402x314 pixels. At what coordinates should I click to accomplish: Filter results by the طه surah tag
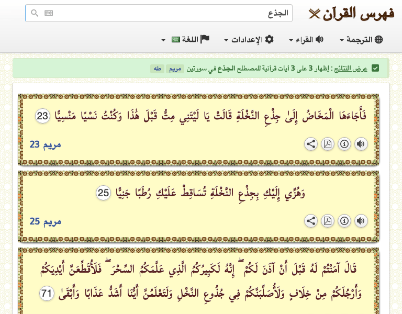[x=157, y=69]
